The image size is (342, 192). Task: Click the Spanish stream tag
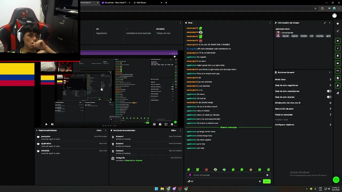pos(286,36)
